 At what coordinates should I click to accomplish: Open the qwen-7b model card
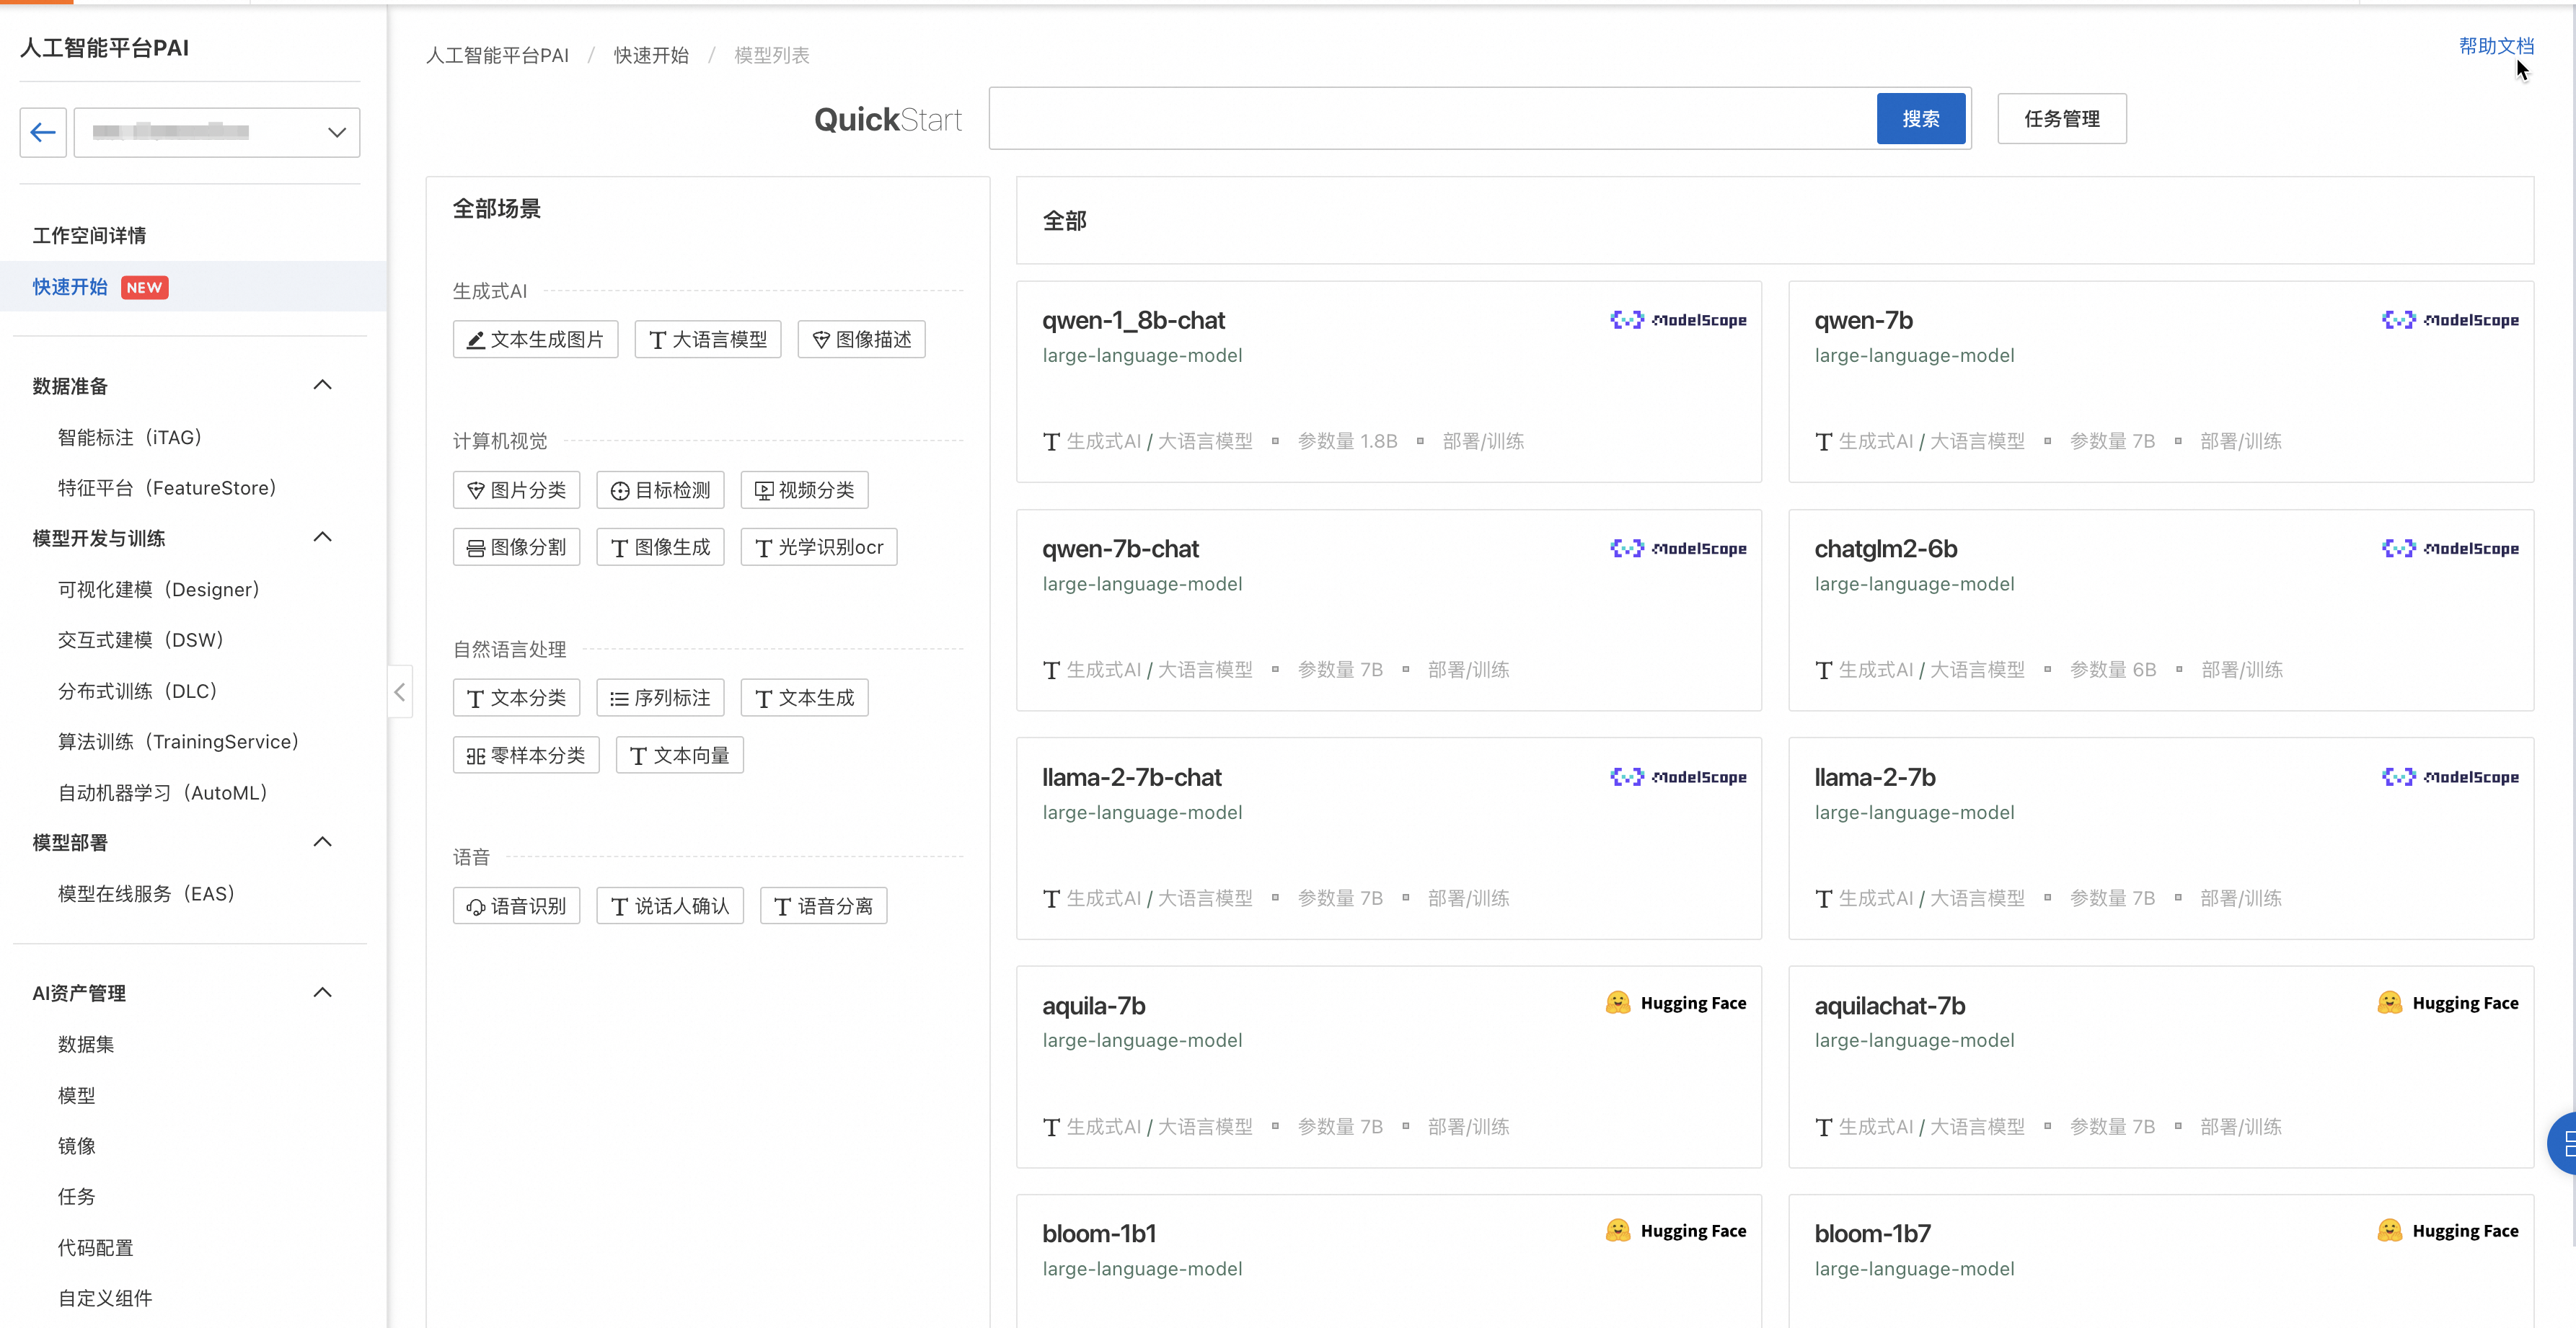pos(2161,382)
